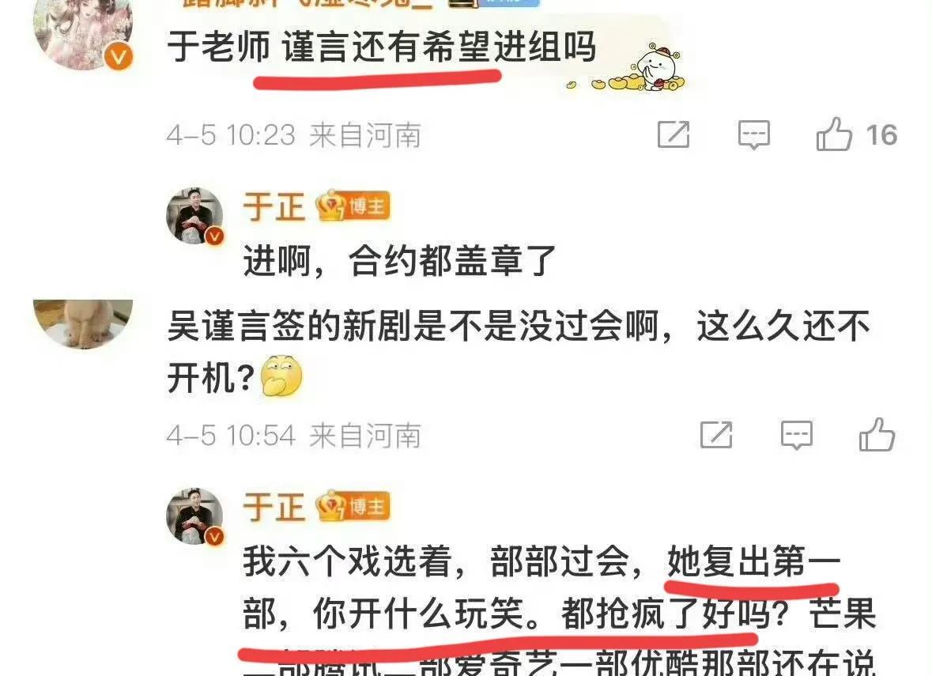Tap the 于正 username in first reply

(x=274, y=207)
